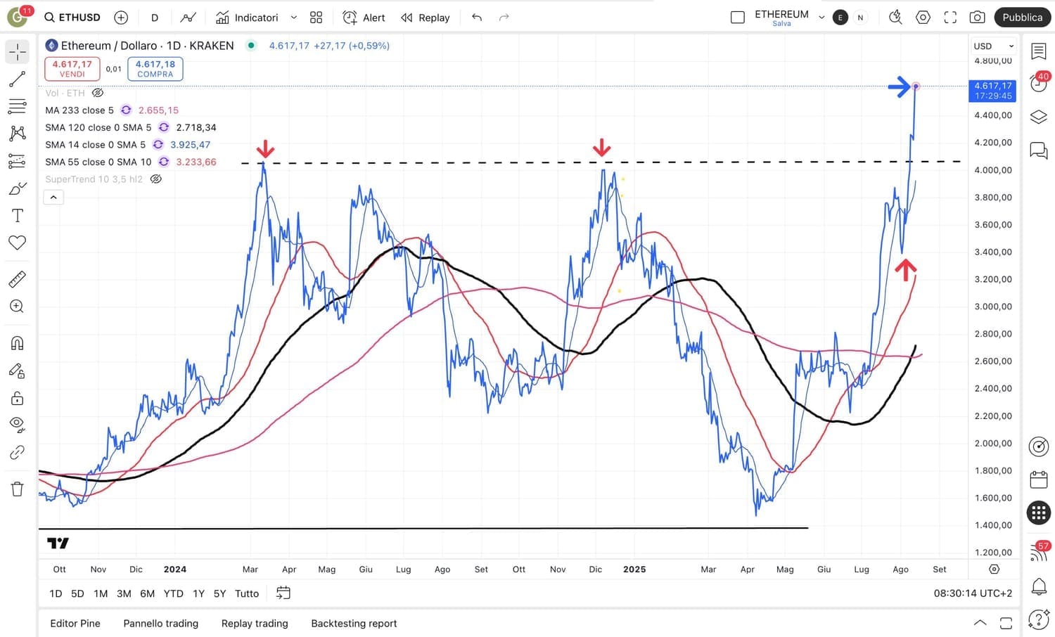This screenshot has width=1055, height=637.
Task: Add symbol with the plus button
Action: (121, 18)
